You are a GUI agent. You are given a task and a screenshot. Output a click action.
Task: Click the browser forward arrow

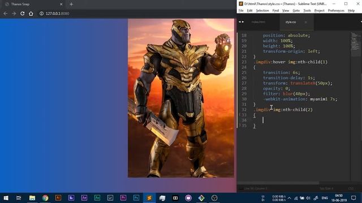coord(14,14)
